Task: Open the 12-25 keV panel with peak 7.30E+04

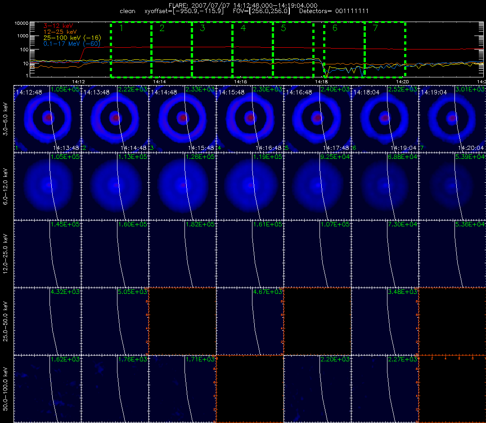Action: tap(385, 254)
